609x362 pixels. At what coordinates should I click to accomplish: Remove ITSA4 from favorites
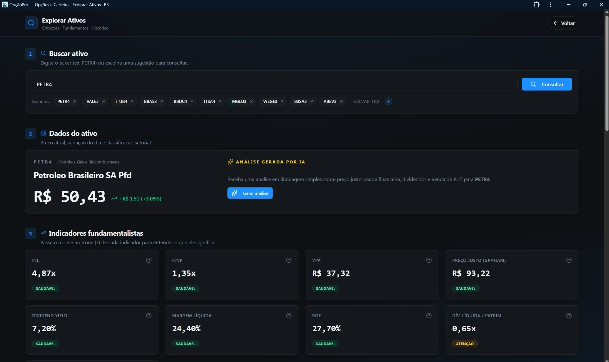click(x=220, y=102)
